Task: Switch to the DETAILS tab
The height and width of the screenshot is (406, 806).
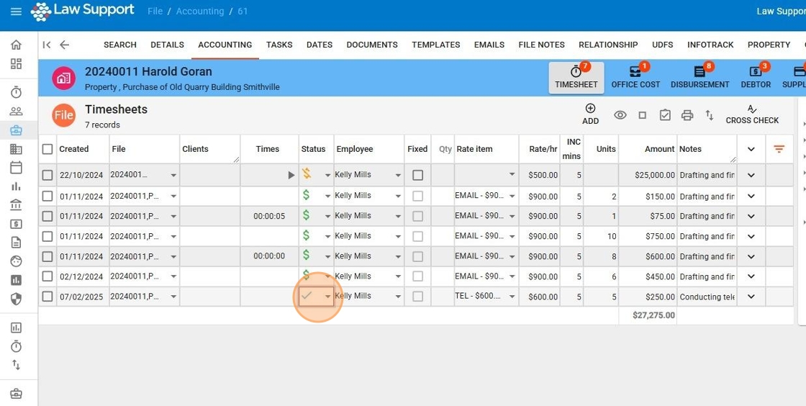Action: pyautogui.click(x=167, y=45)
